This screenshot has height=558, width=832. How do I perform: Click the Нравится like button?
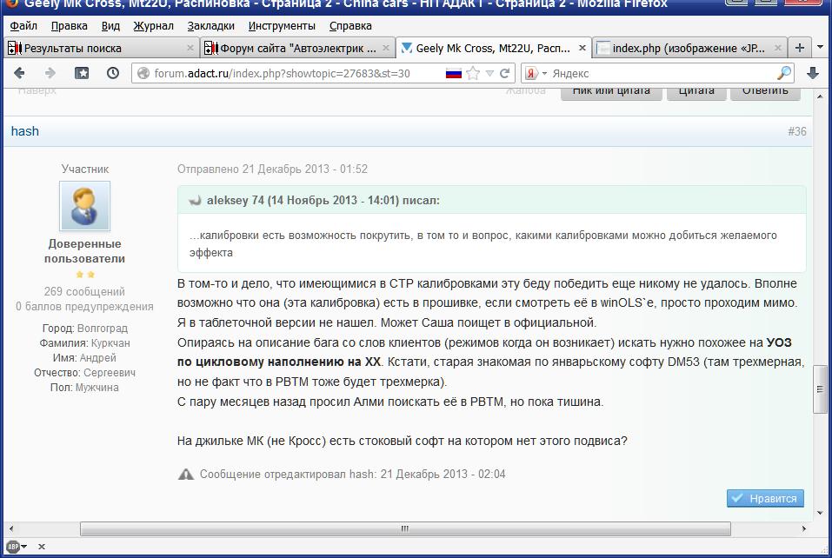coord(765,499)
